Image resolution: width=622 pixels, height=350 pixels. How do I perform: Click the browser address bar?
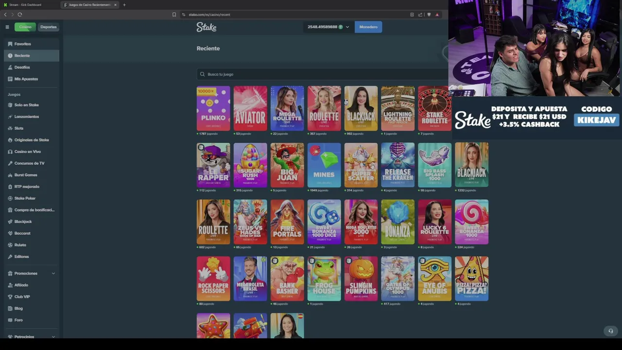click(x=292, y=15)
